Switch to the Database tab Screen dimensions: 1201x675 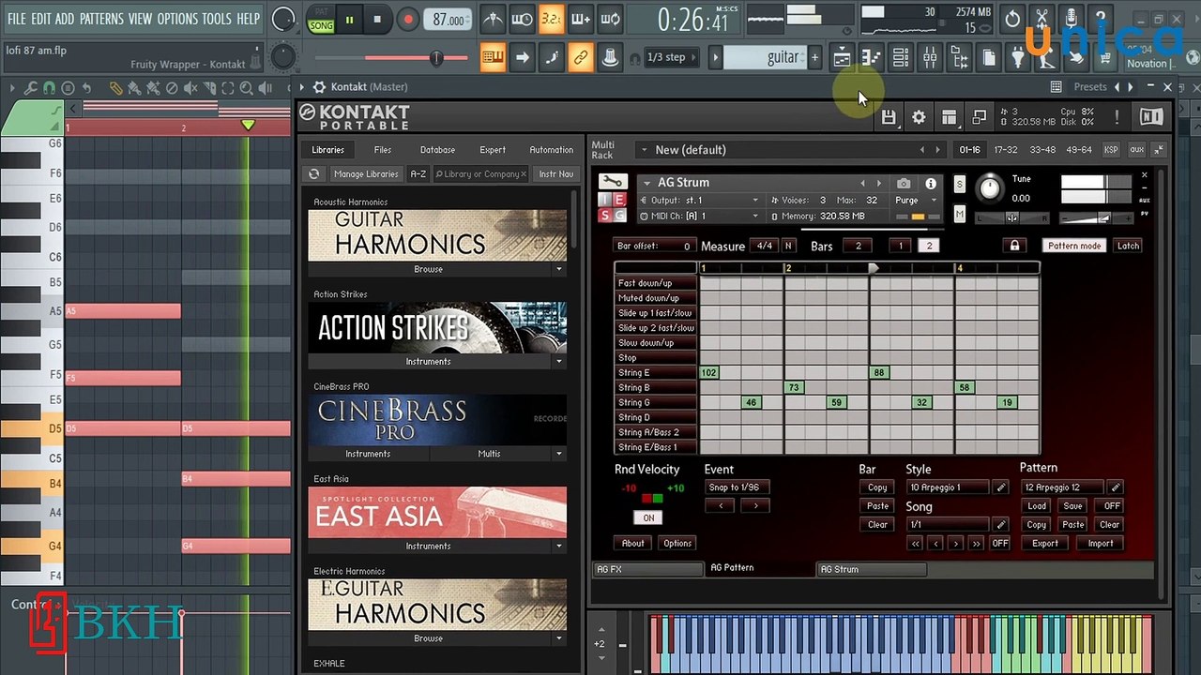[x=437, y=150]
